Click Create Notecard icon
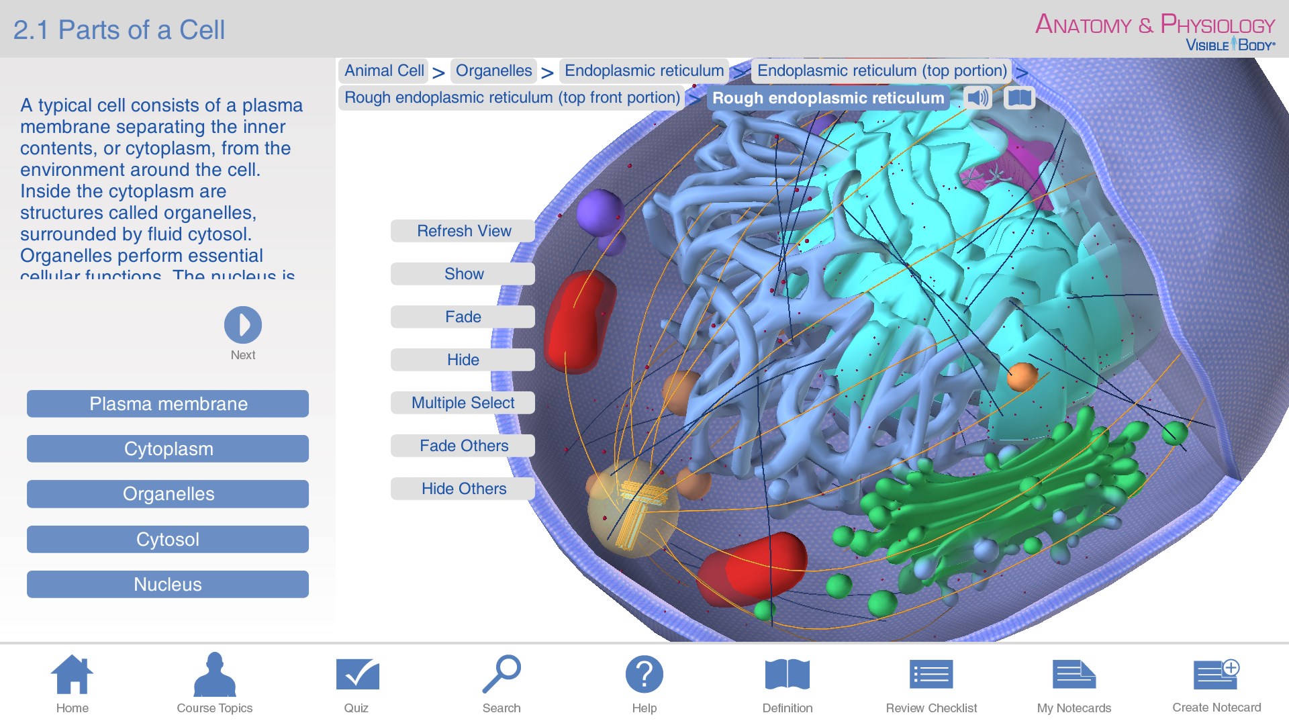The height and width of the screenshot is (725, 1289). tap(1216, 675)
